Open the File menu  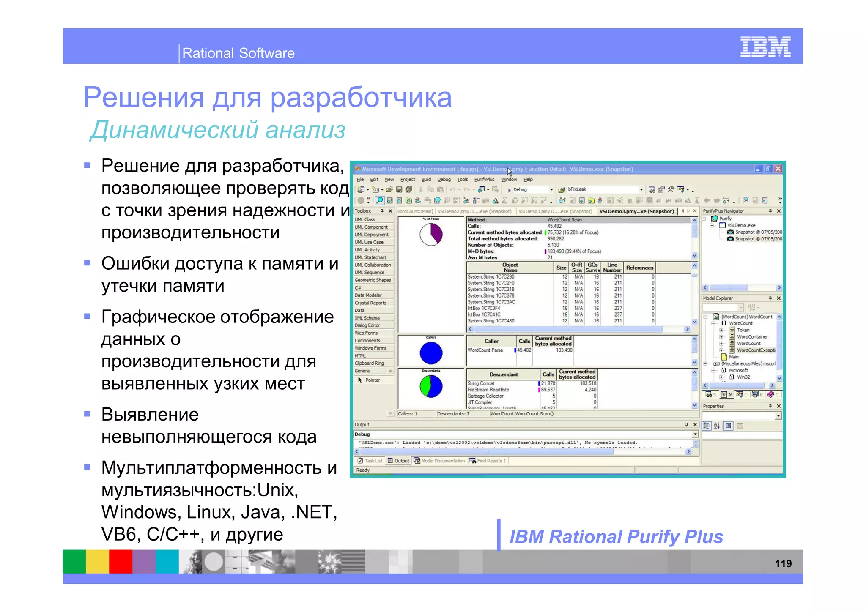pyautogui.click(x=360, y=180)
